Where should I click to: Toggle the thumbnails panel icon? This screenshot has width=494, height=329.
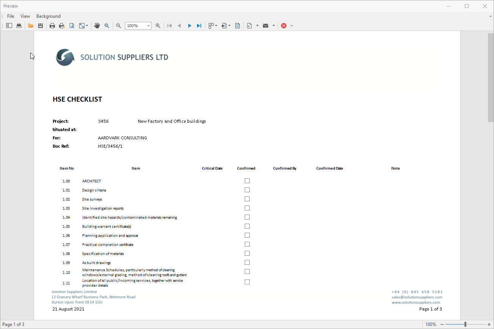coord(9,26)
